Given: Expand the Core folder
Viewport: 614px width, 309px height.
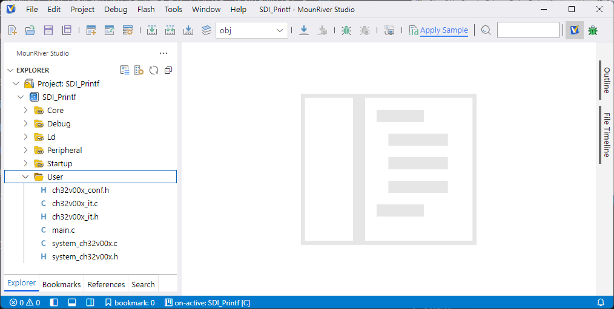Looking at the screenshot, I should click(x=25, y=111).
